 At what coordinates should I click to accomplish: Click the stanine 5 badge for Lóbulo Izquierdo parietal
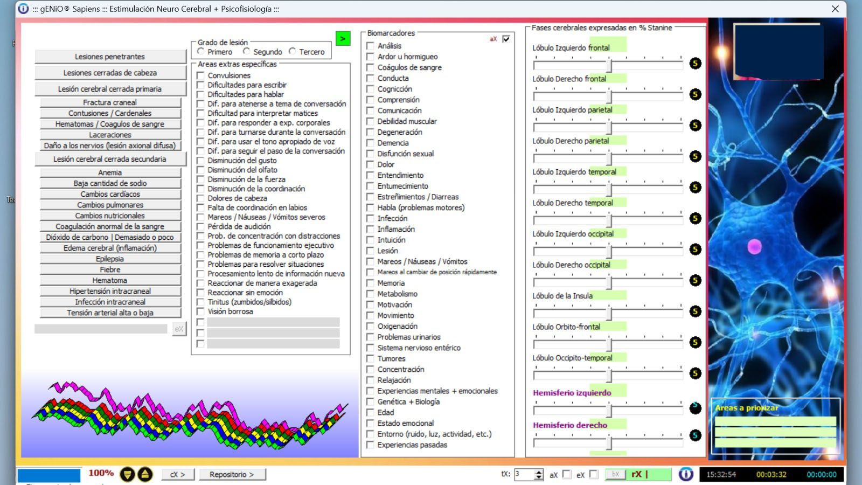tap(696, 126)
